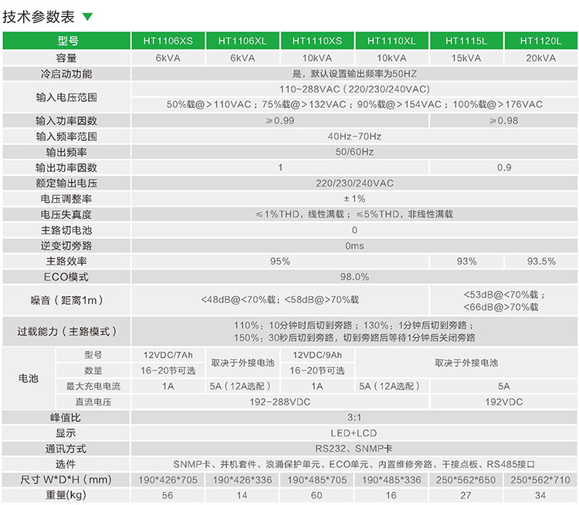Select the HT1110XS column header
The width and height of the screenshot is (579, 505).
317,41
